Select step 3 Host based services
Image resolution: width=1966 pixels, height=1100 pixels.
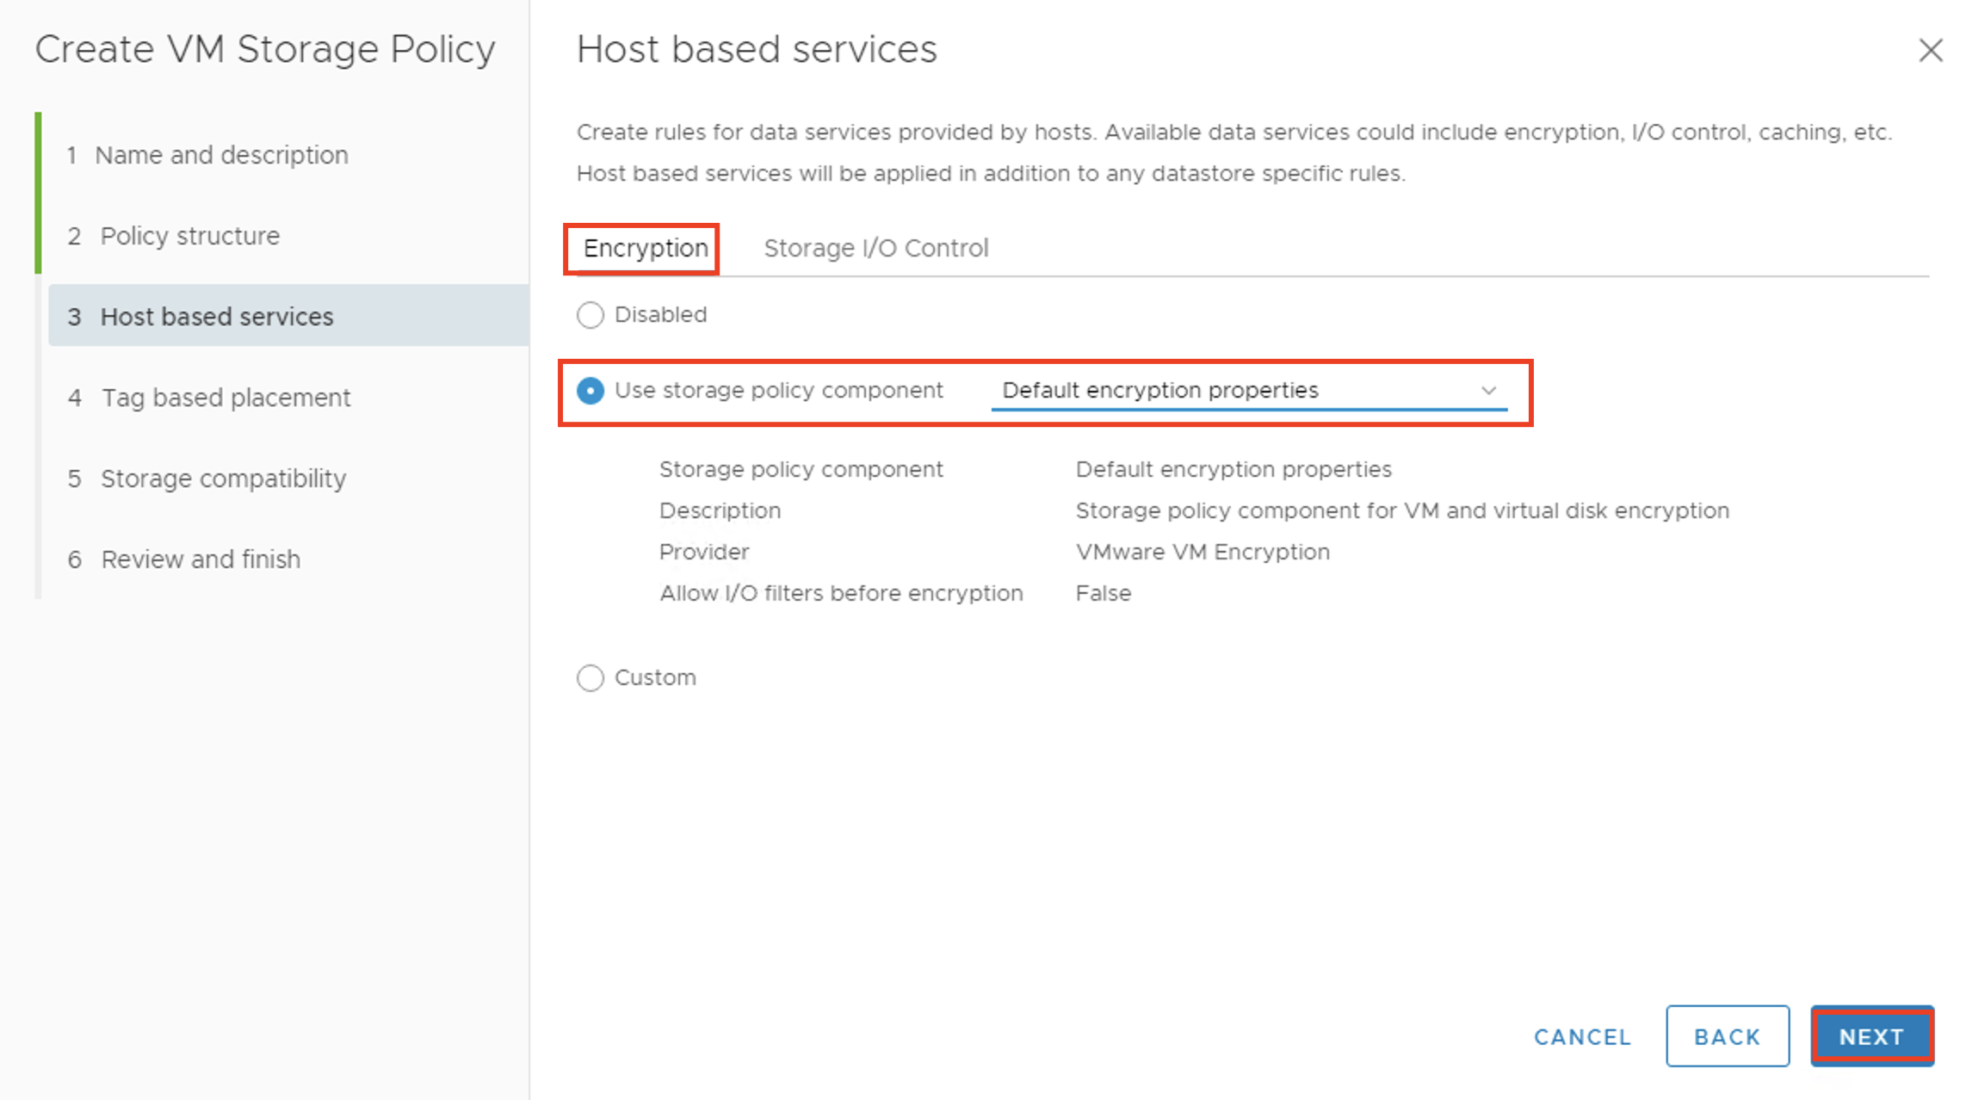point(216,317)
